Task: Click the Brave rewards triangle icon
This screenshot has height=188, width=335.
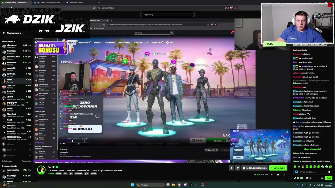Action: pos(235,8)
